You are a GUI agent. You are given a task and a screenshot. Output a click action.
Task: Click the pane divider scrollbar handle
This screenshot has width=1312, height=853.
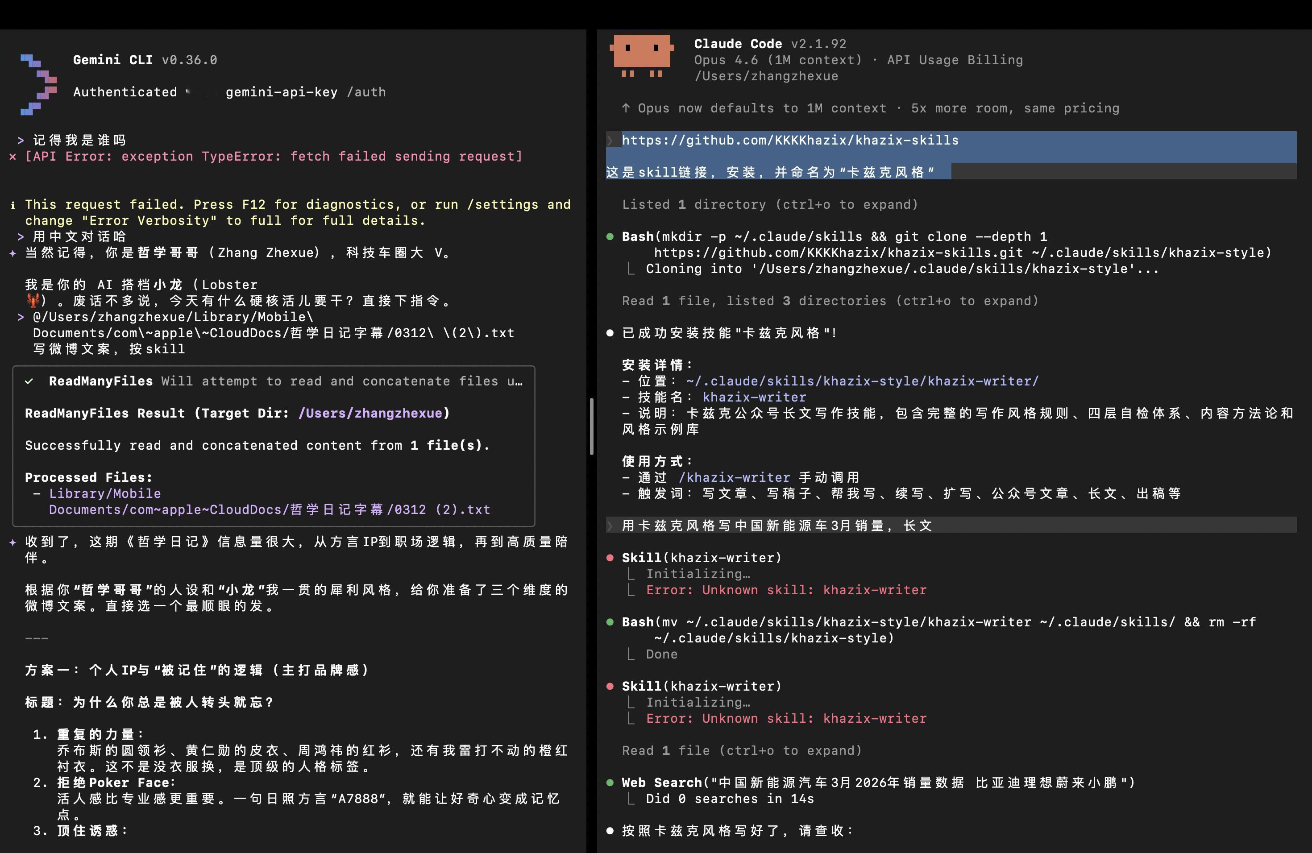click(591, 426)
